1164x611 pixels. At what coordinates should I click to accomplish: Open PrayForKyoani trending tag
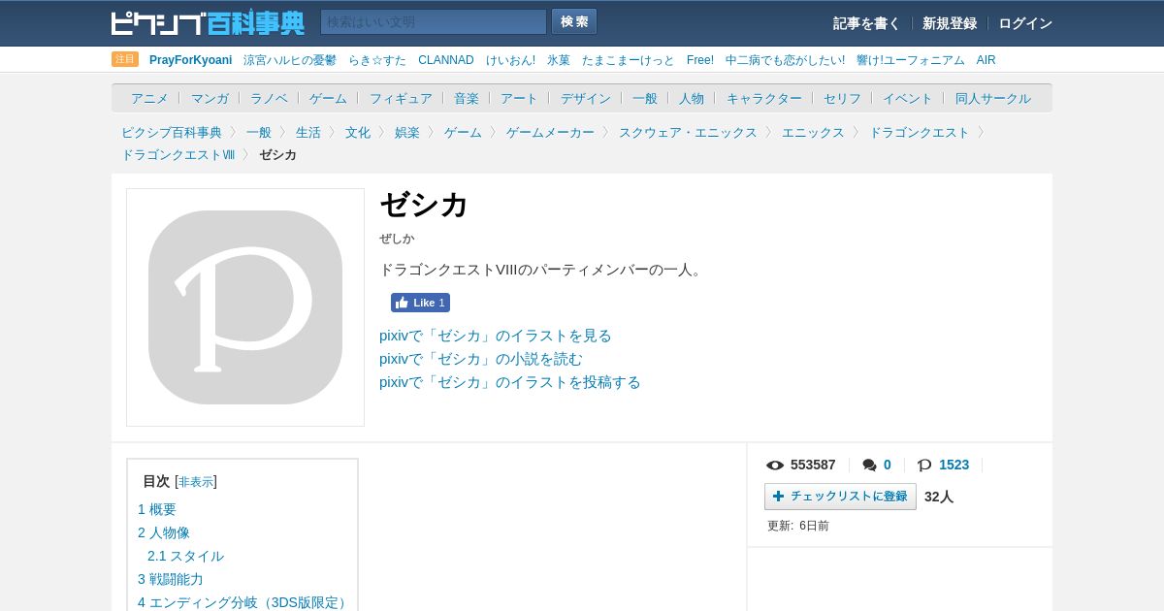tap(191, 60)
